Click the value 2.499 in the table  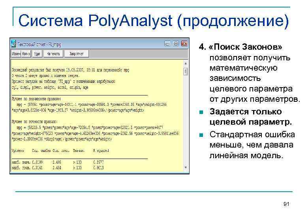point(57,162)
